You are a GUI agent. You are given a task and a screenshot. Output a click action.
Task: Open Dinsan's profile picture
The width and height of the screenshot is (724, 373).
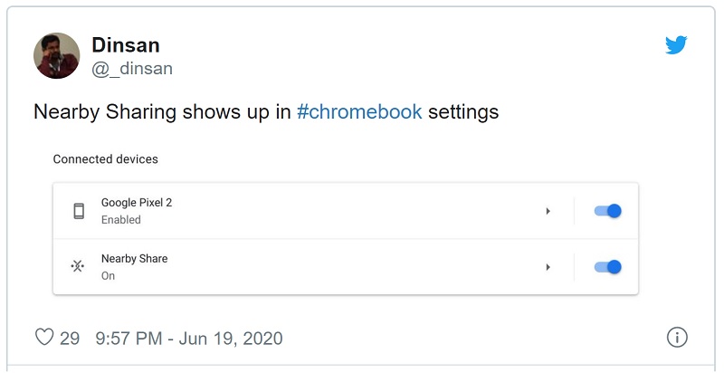click(x=57, y=56)
